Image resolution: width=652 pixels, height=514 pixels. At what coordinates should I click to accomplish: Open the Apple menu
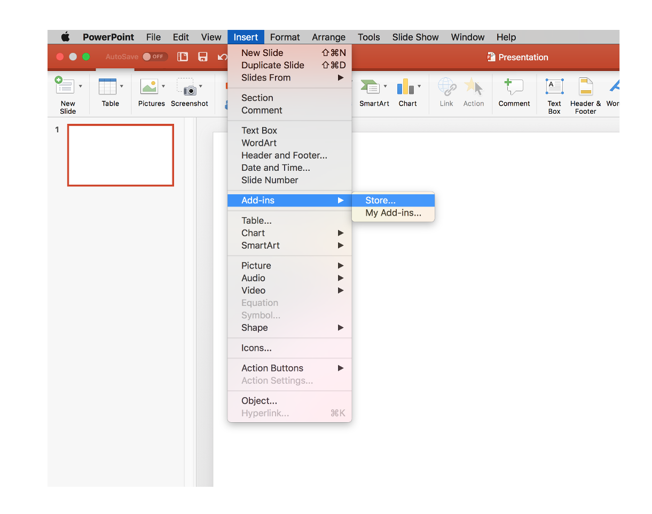tap(65, 37)
